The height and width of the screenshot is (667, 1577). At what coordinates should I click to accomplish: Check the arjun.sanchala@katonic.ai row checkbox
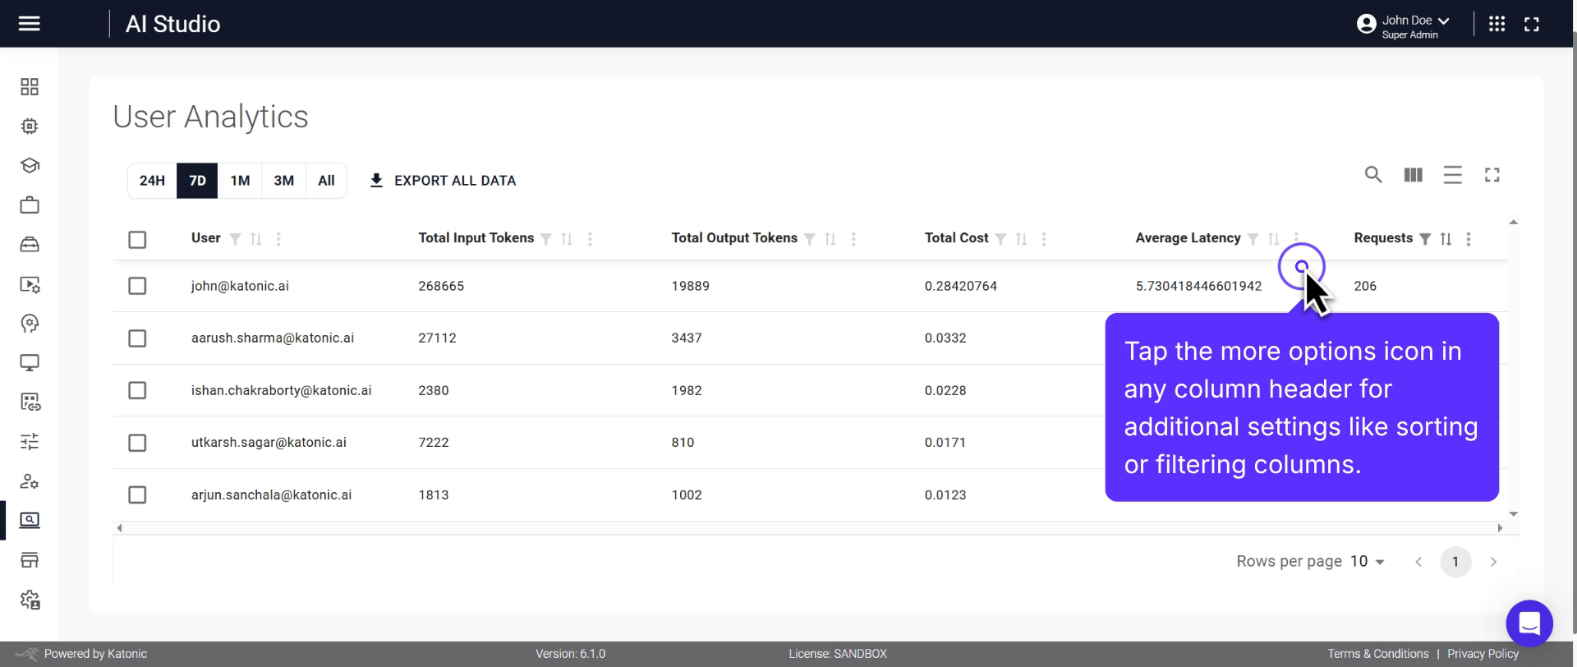pos(137,494)
